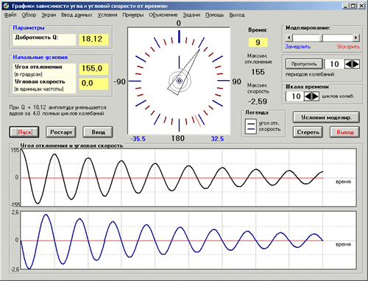Click the Ввод button
Screen dimensions: 368x281
[x=98, y=132]
